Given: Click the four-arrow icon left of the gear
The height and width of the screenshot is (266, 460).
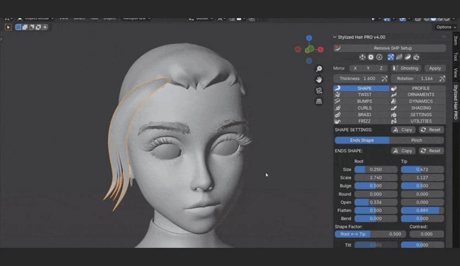Looking at the screenshot, I should click(363, 57).
